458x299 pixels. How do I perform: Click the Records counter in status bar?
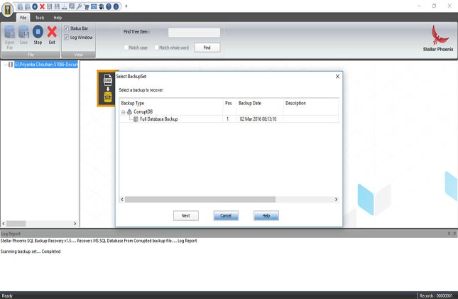[x=436, y=295]
